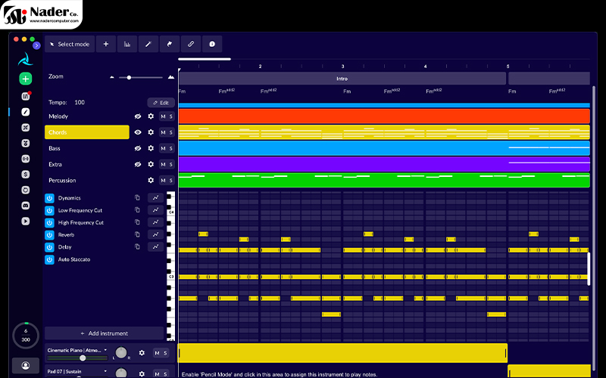Open the Discord icon in left sidebar

[x=26, y=205]
